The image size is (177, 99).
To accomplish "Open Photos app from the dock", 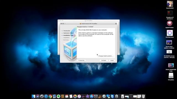I will coord(75,96).
